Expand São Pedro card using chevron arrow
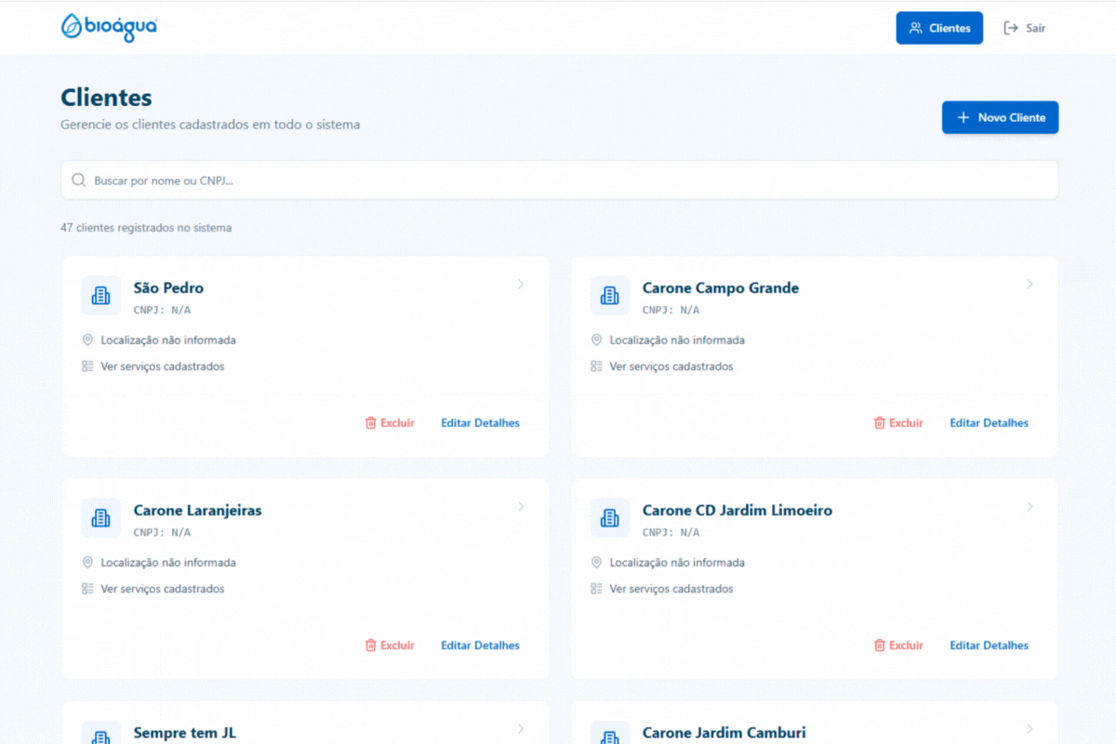 point(521,285)
